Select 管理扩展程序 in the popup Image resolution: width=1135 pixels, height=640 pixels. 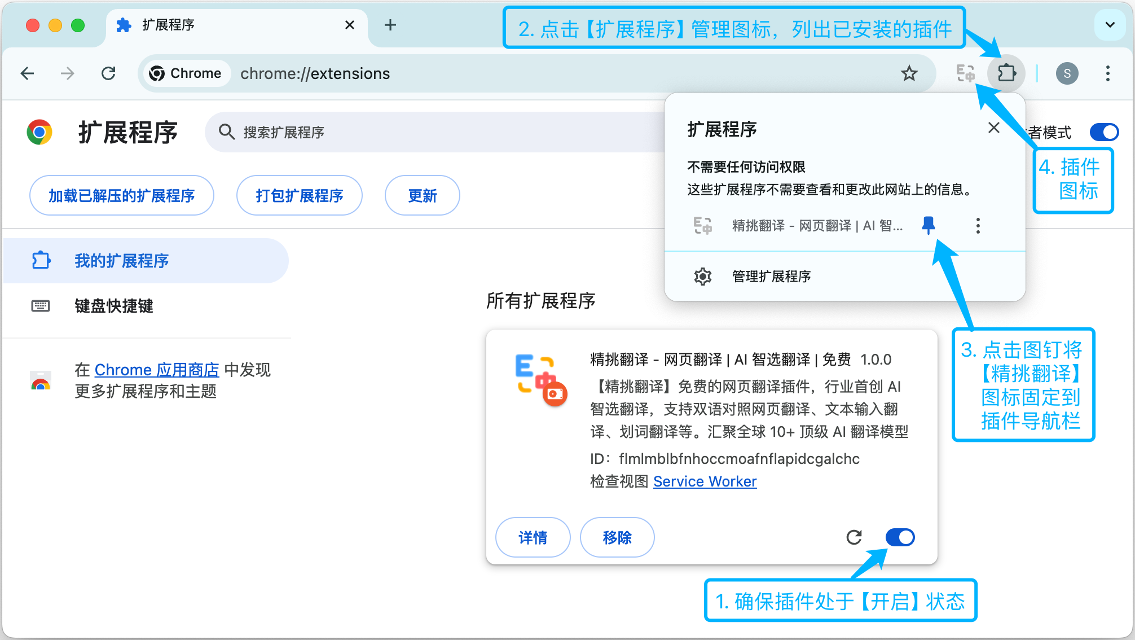tap(844, 277)
